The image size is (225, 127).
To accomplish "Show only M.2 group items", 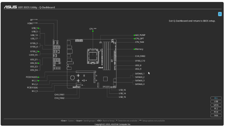I will point(216,109).
